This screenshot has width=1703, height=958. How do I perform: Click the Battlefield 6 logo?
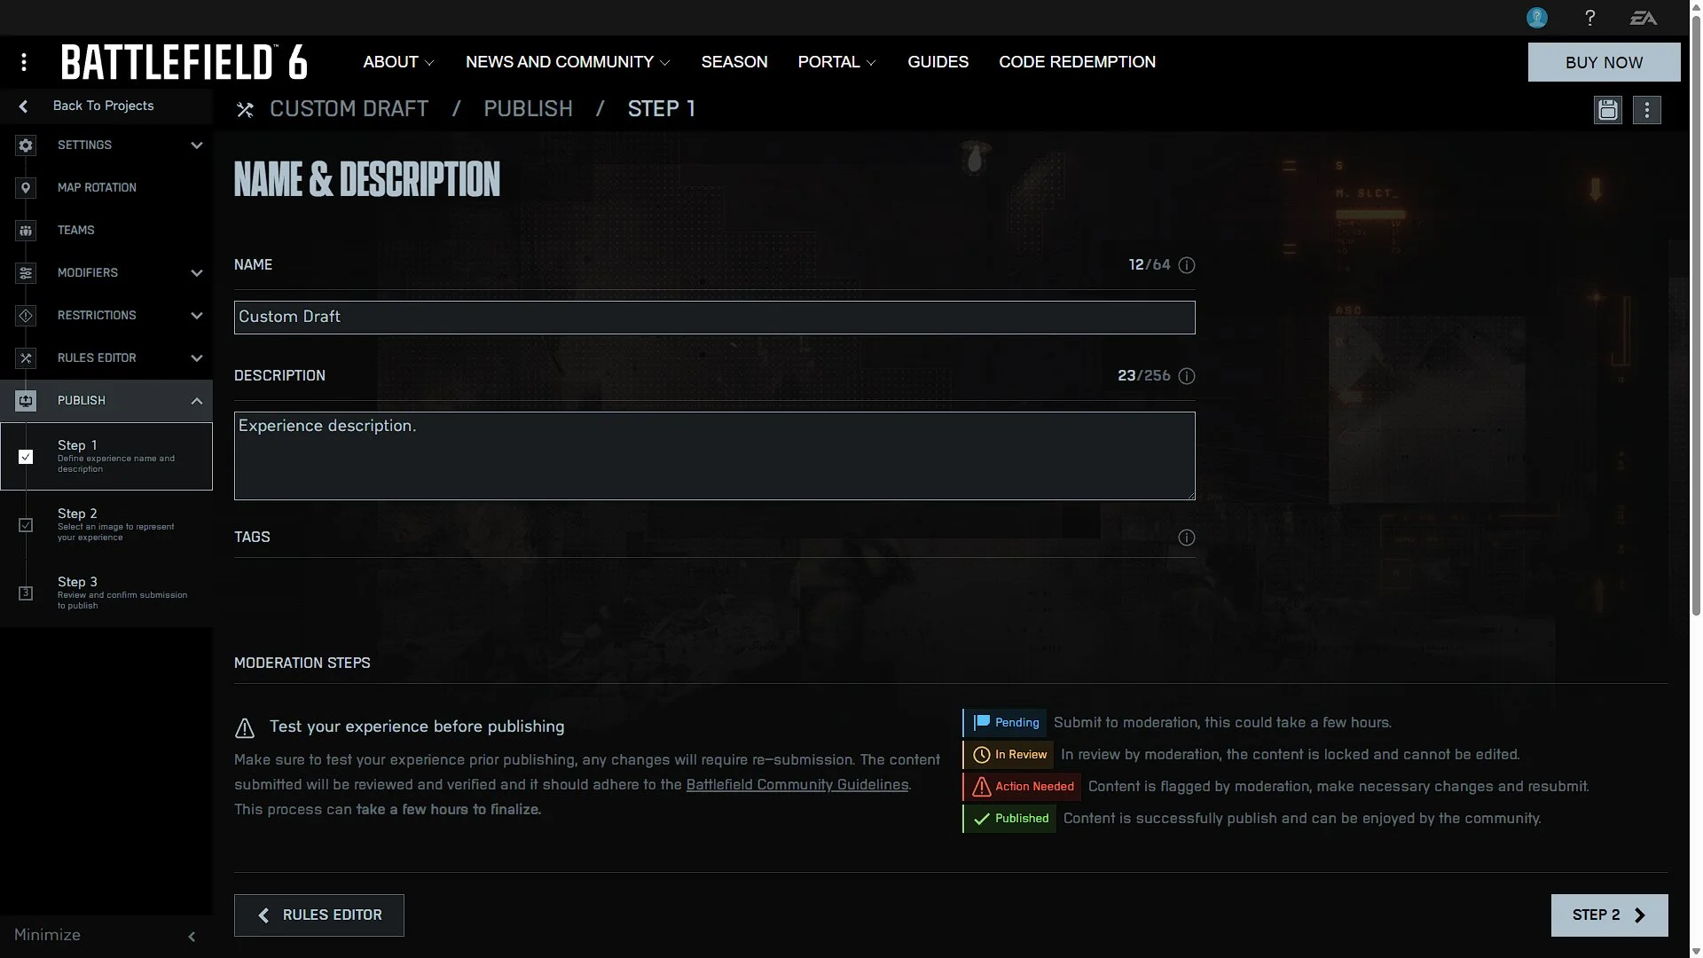(x=184, y=62)
